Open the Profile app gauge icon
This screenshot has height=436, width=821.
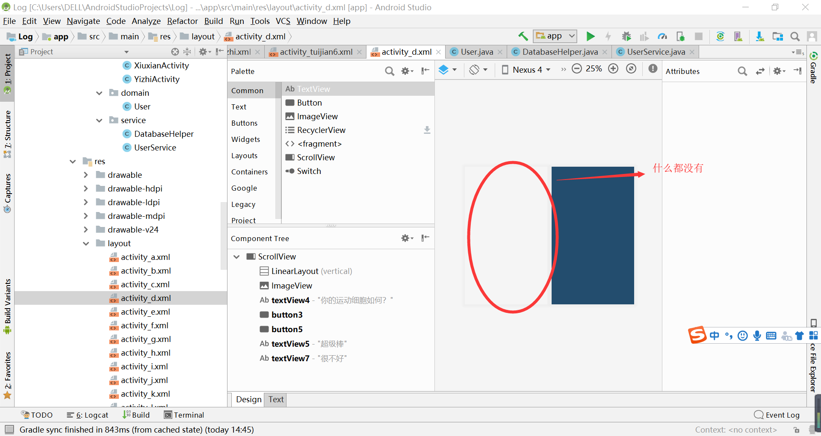[x=662, y=36]
